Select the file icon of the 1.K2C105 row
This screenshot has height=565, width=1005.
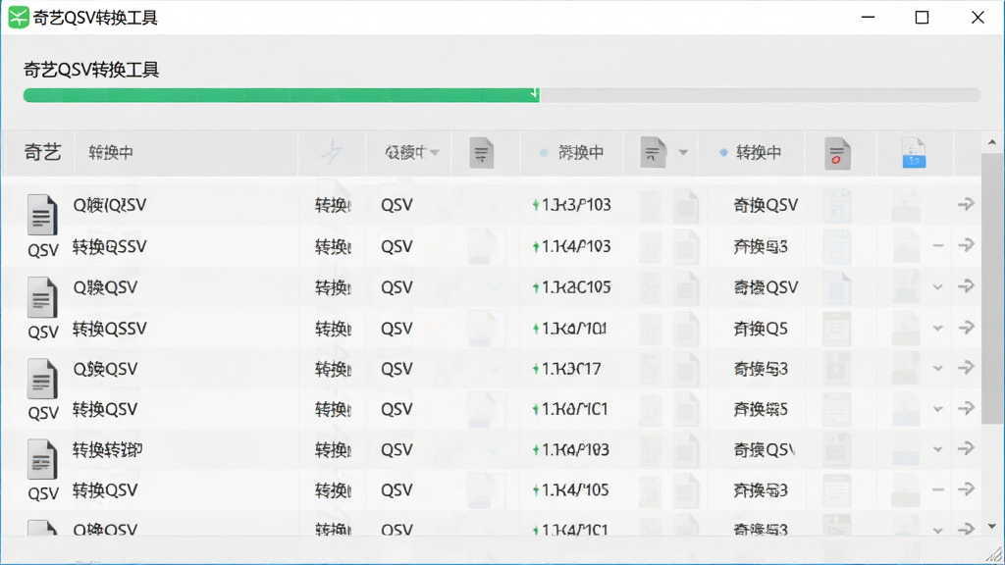(42, 296)
